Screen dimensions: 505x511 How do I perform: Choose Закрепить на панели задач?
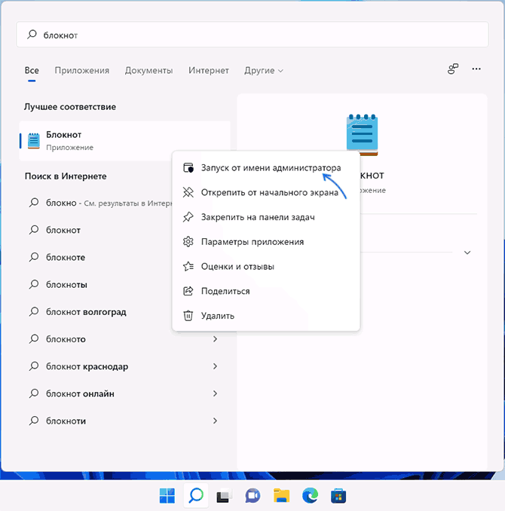pos(257,217)
